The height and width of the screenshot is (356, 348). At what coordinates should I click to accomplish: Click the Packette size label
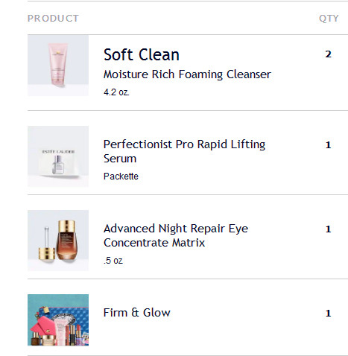click(x=121, y=177)
